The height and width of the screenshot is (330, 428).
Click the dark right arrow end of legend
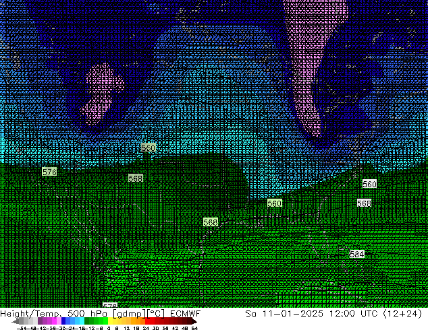(x=194, y=321)
